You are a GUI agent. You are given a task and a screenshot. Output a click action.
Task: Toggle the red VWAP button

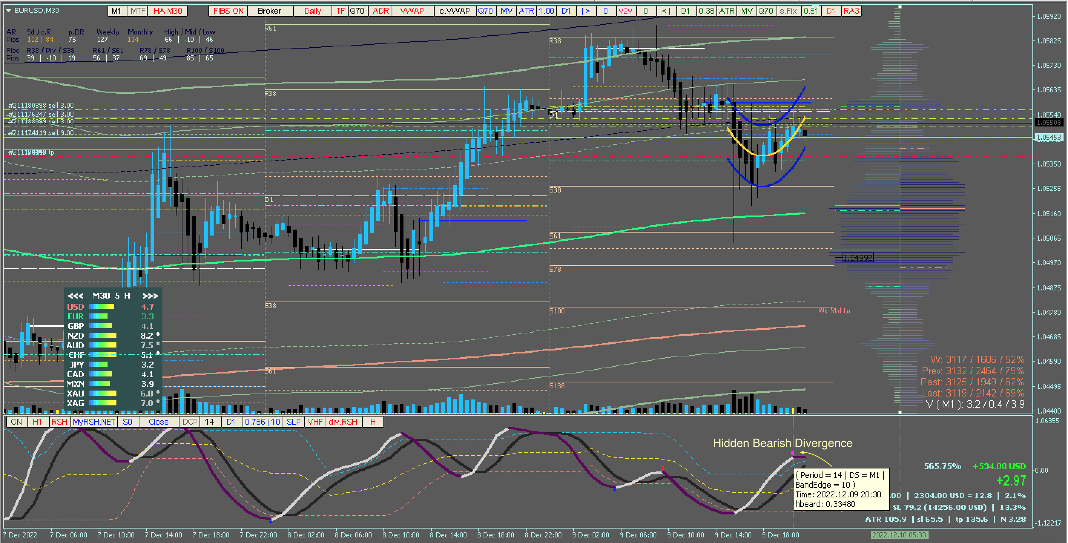(x=412, y=11)
